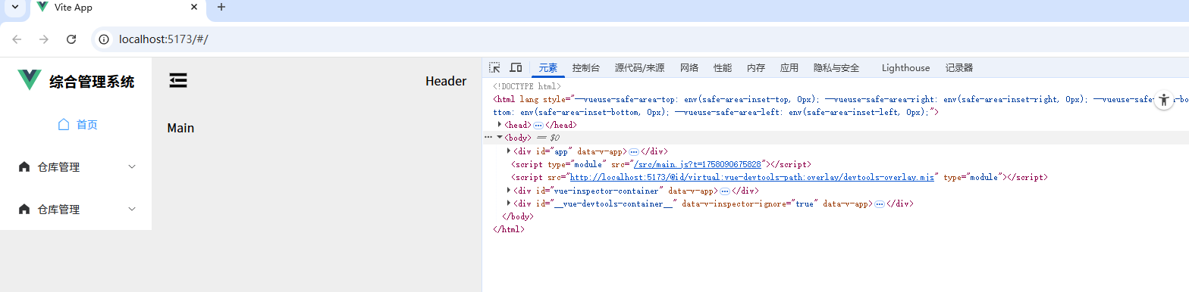
Task: Click ellipsis badge of __vue-devtools-container__ div
Action: click(x=880, y=203)
